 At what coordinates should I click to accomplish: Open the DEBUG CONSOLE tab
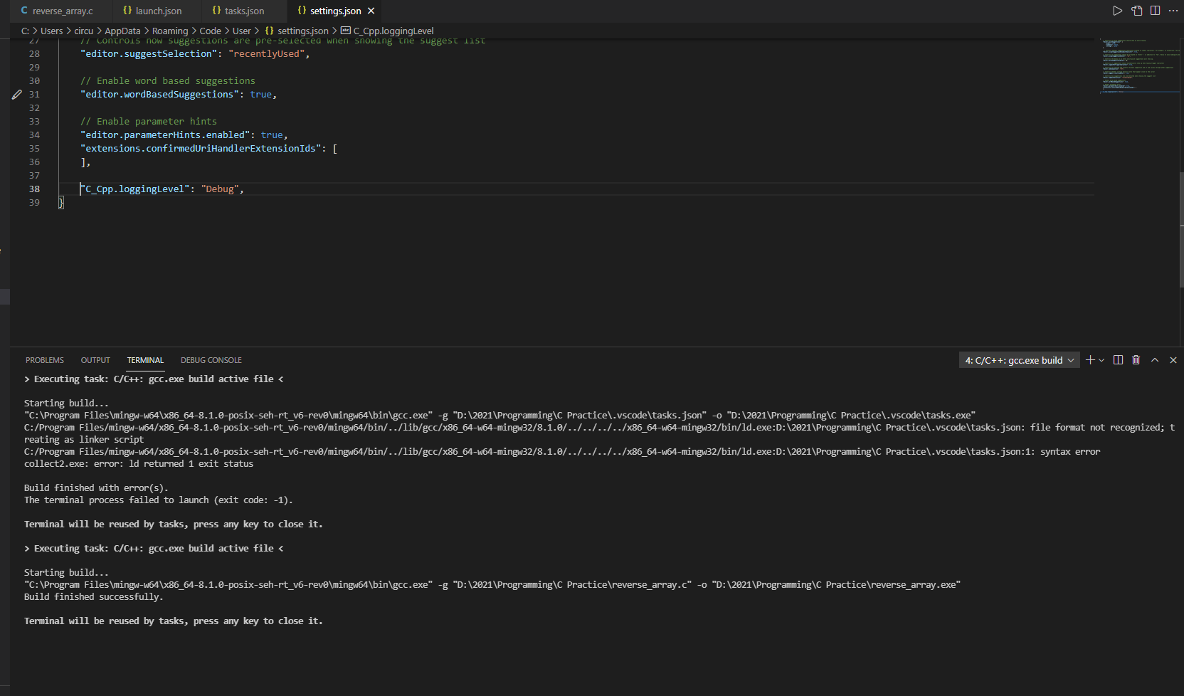211,360
